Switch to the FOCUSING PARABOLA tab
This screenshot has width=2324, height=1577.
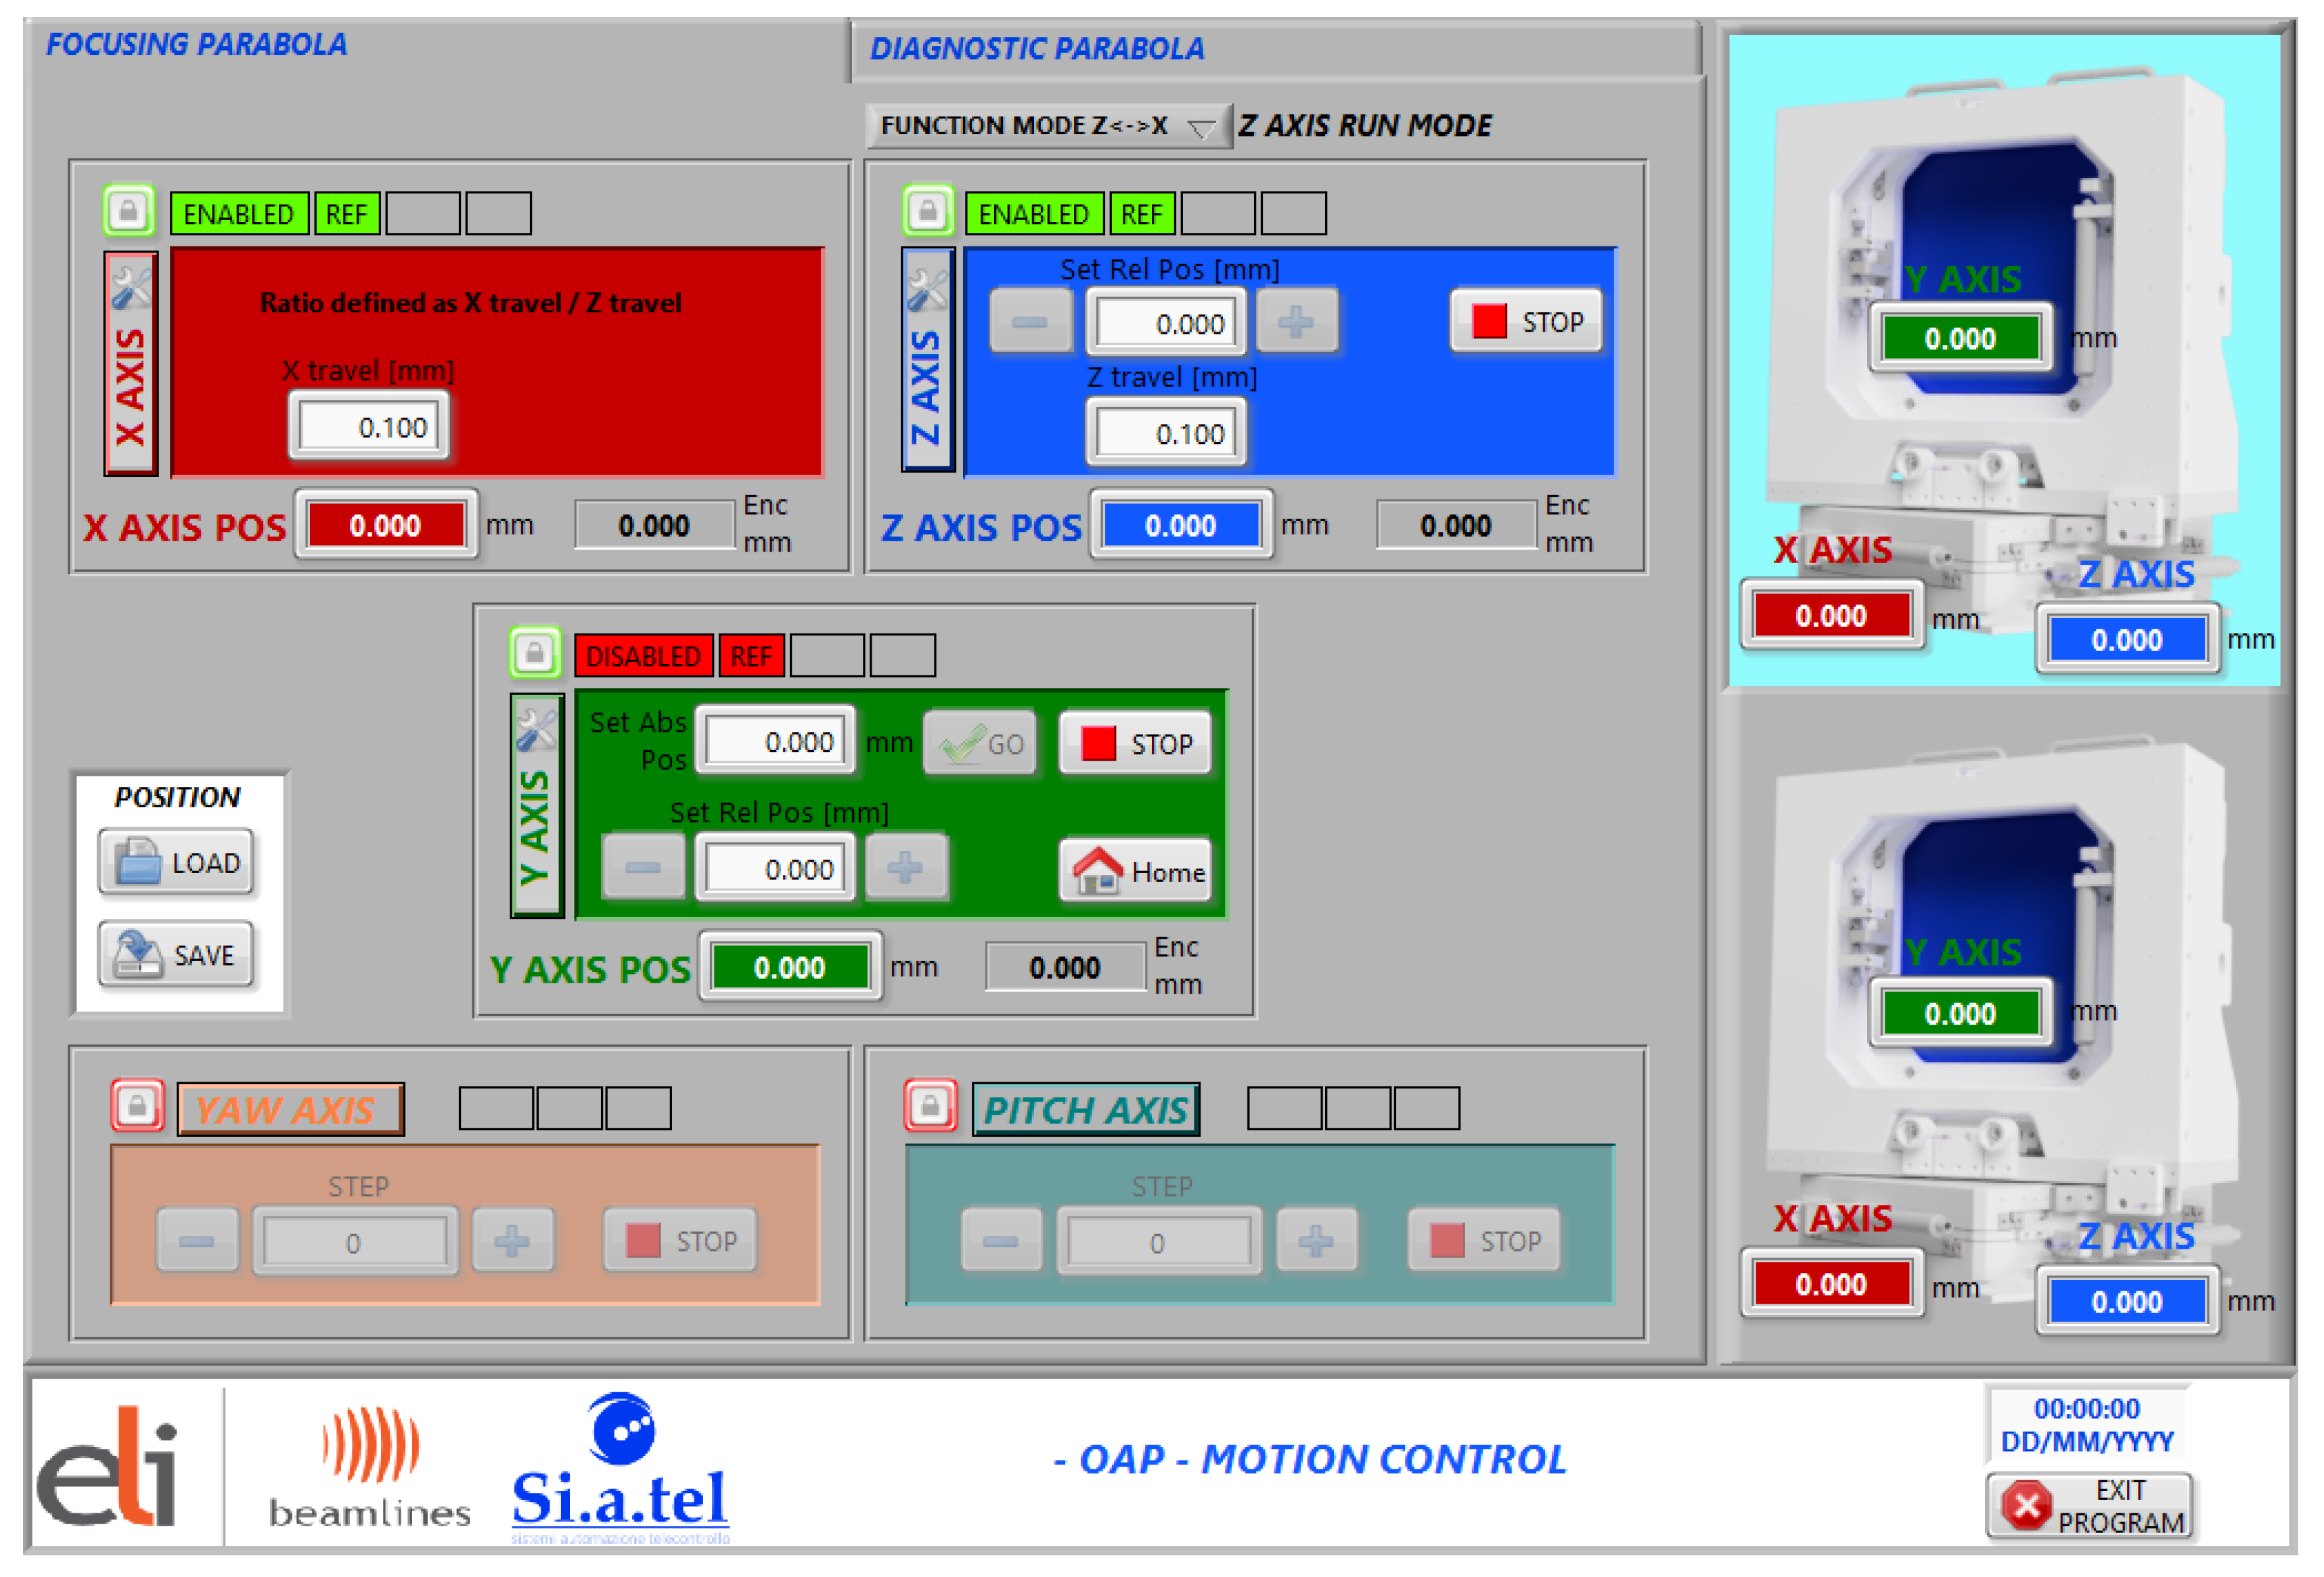tap(196, 45)
